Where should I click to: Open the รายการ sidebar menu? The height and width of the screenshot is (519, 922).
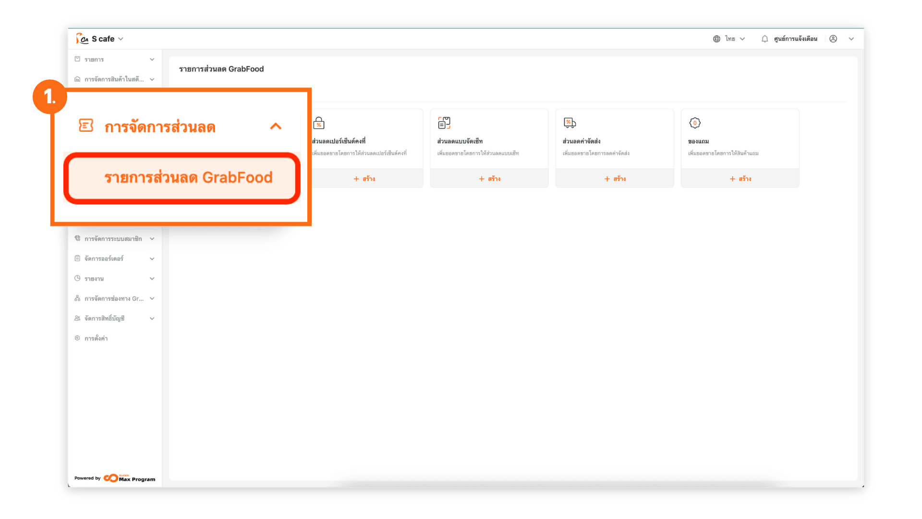(94, 60)
